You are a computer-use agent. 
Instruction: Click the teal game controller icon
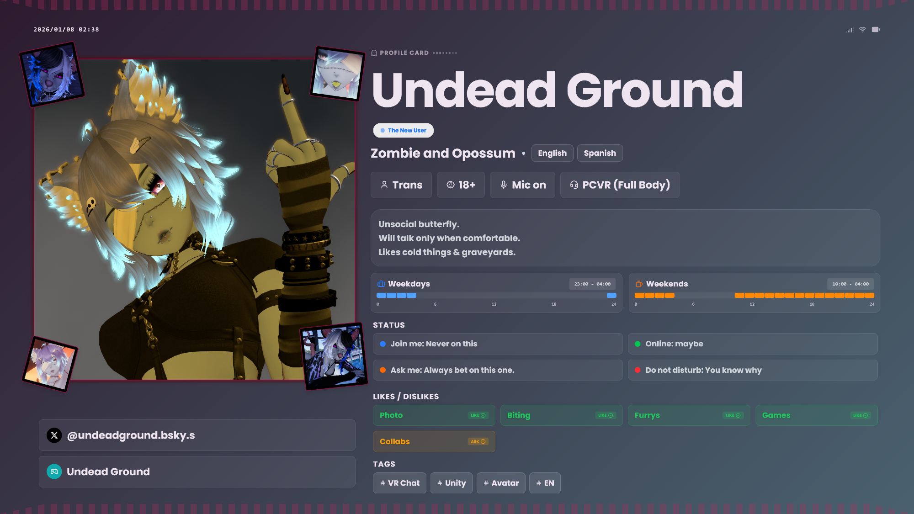point(54,472)
